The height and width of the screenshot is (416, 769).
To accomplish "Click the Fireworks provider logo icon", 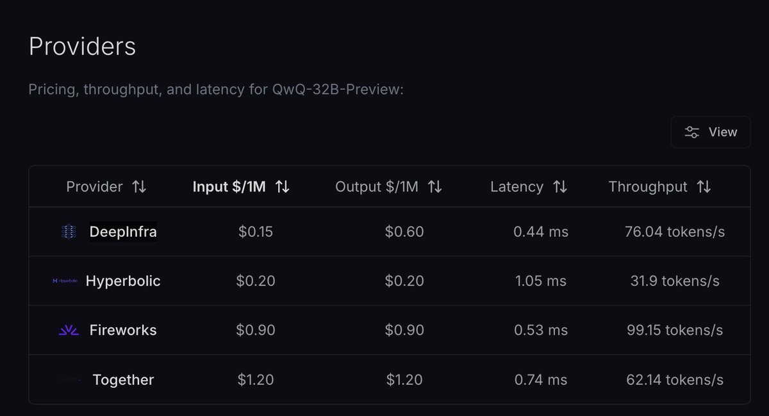I will point(69,330).
